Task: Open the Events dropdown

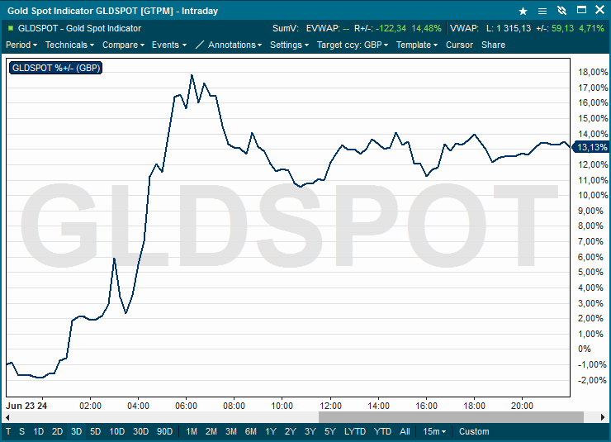Action: click(x=169, y=45)
